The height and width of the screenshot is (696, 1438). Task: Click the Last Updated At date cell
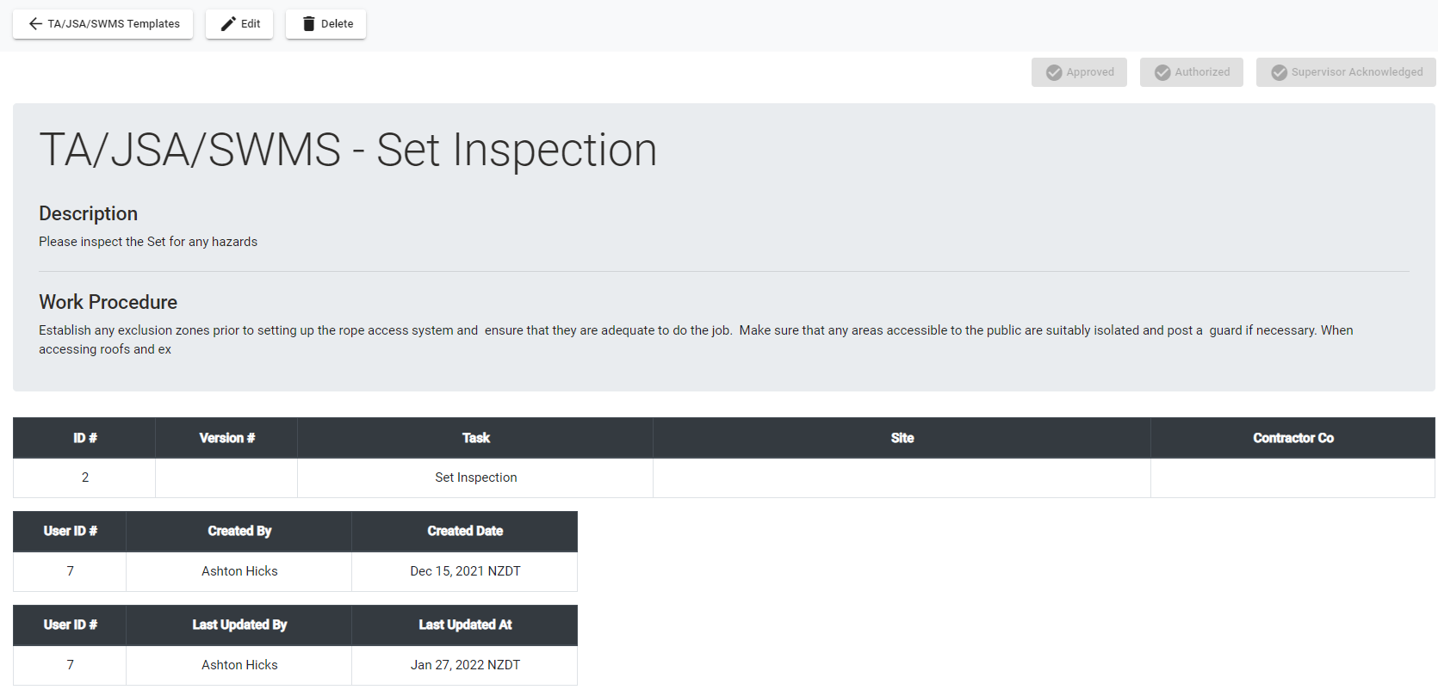tap(465, 664)
